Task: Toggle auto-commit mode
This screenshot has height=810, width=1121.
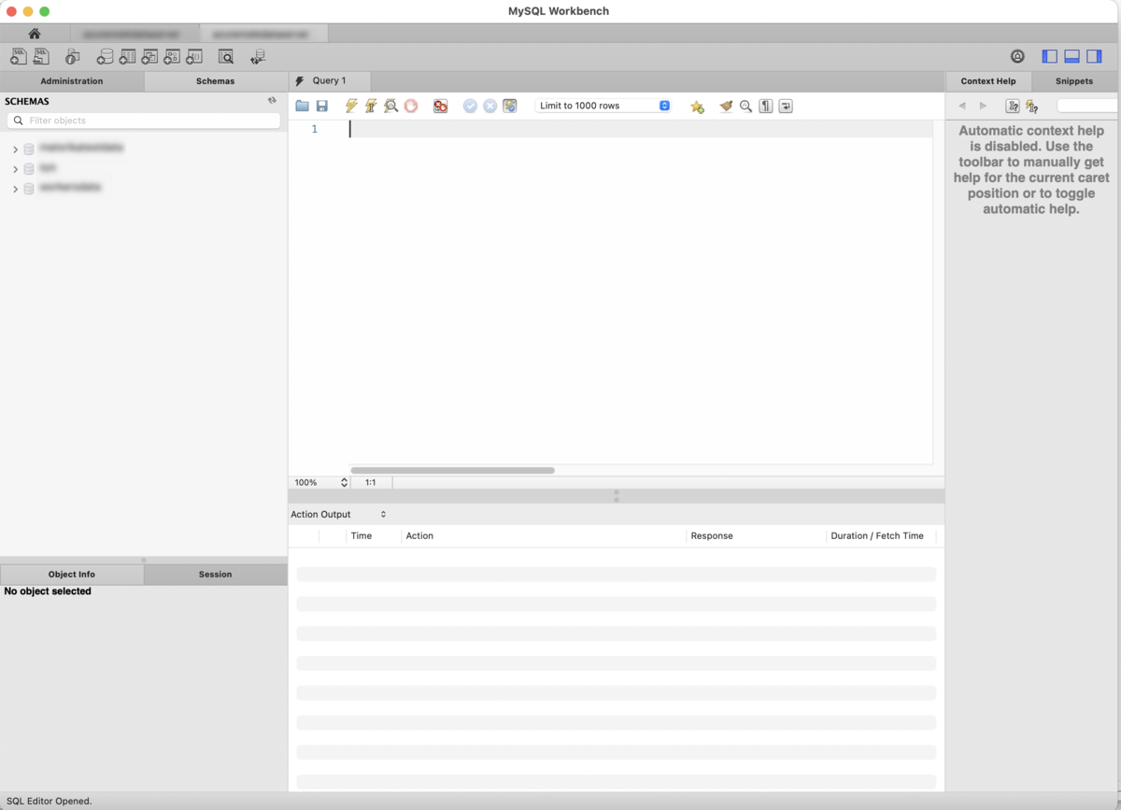Action: coord(509,107)
